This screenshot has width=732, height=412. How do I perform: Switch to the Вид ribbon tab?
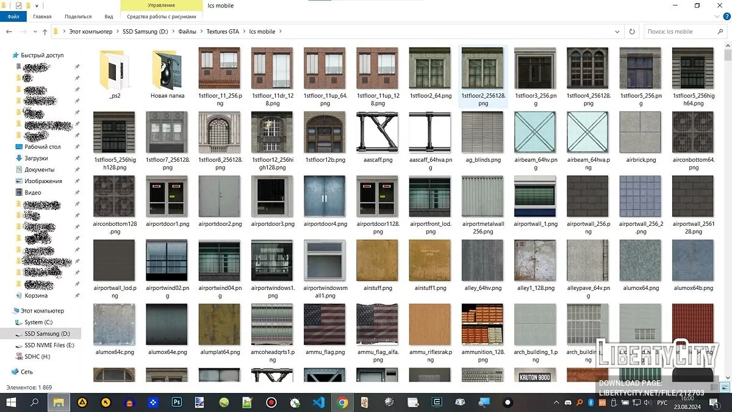click(x=109, y=16)
